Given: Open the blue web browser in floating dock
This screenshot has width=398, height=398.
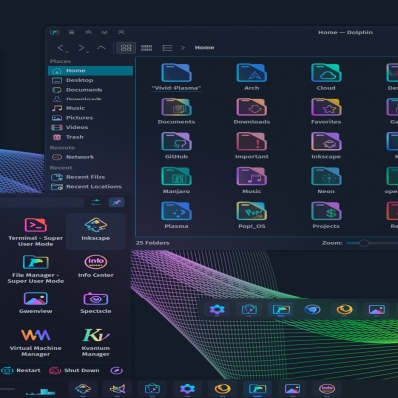Looking at the screenshot, I should pos(312,310).
